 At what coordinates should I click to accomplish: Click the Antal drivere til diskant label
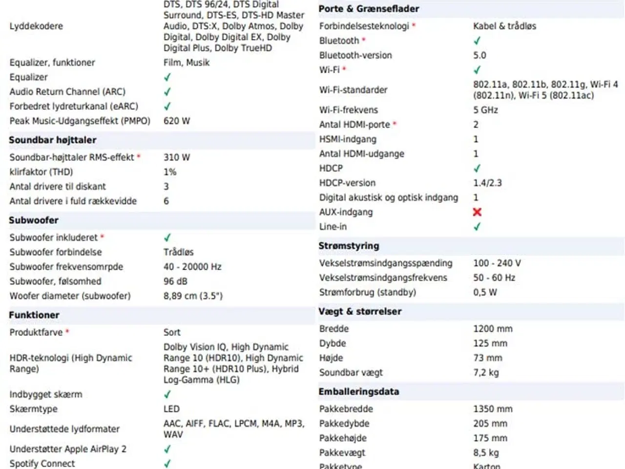(58, 187)
